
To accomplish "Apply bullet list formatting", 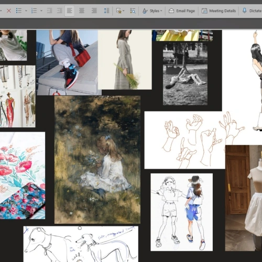I will tap(19, 11).
